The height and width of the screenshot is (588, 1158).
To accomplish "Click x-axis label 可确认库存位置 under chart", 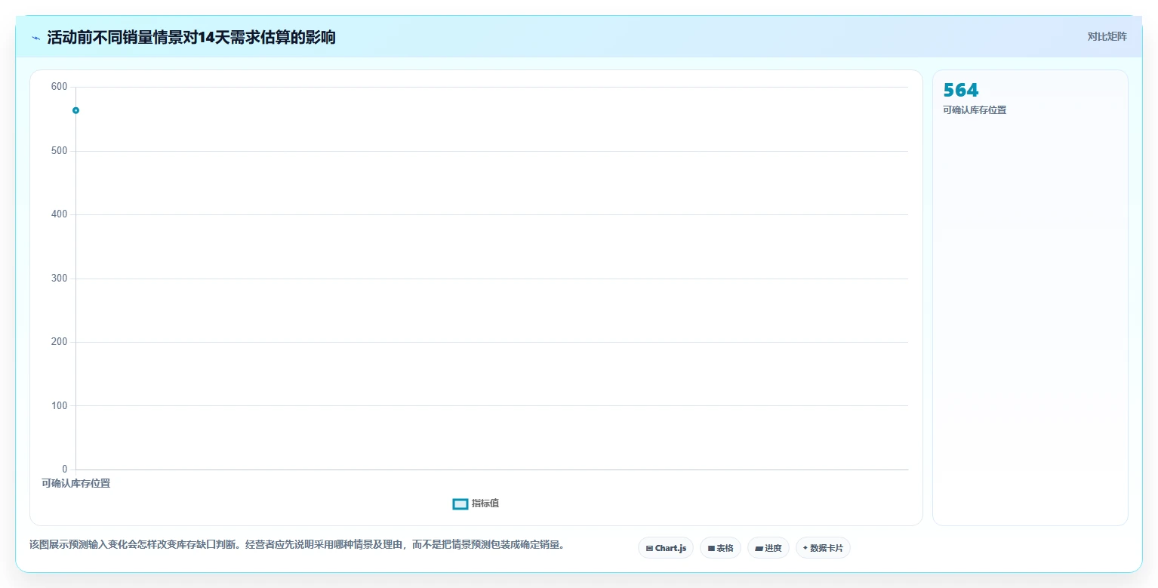I will pyautogui.click(x=76, y=483).
